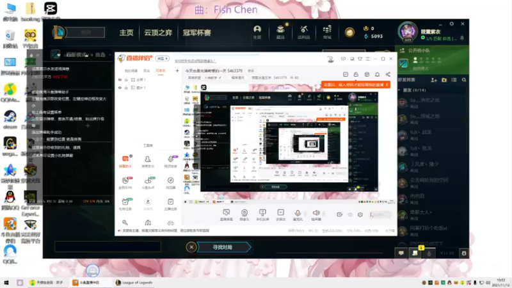Screen dimensions: 512x288
Task: Click the 寻找对局 find match button
Action: pyautogui.click(x=223, y=247)
